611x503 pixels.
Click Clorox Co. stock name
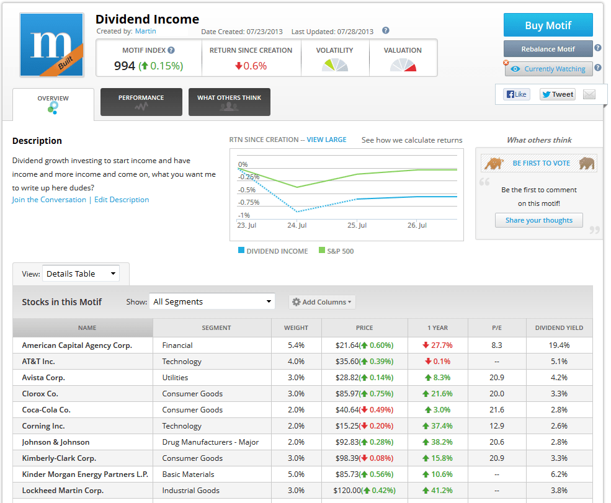pos(40,393)
